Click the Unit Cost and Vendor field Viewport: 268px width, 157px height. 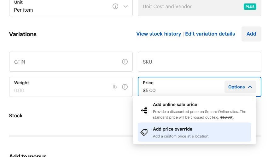(x=189, y=6)
